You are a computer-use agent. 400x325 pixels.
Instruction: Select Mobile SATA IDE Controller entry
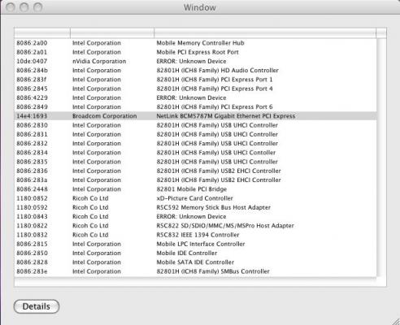(x=195, y=262)
